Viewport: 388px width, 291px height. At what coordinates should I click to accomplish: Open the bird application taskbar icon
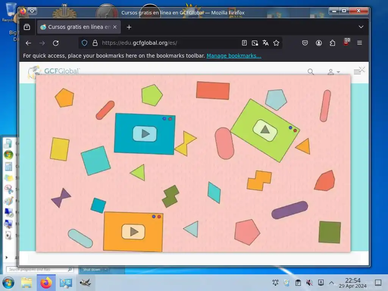tap(85, 283)
